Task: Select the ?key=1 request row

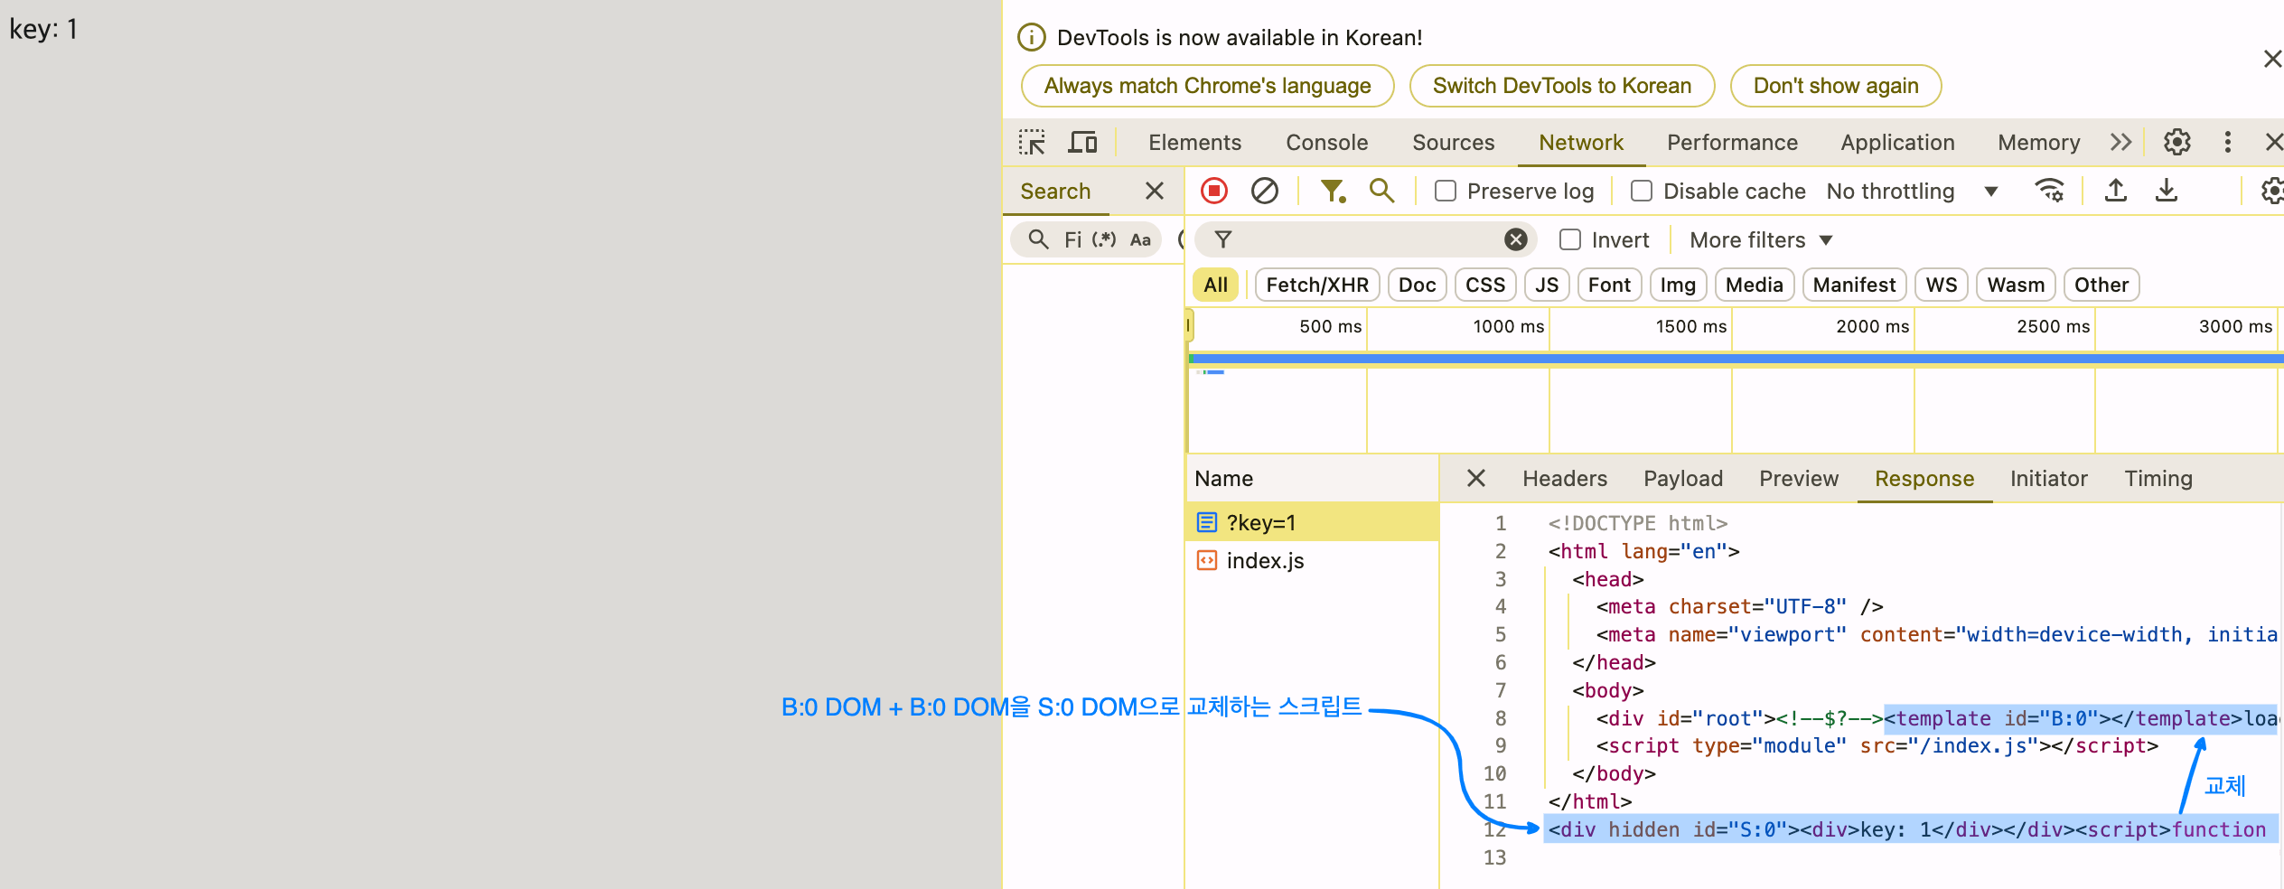Action: tap(1312, 522)
